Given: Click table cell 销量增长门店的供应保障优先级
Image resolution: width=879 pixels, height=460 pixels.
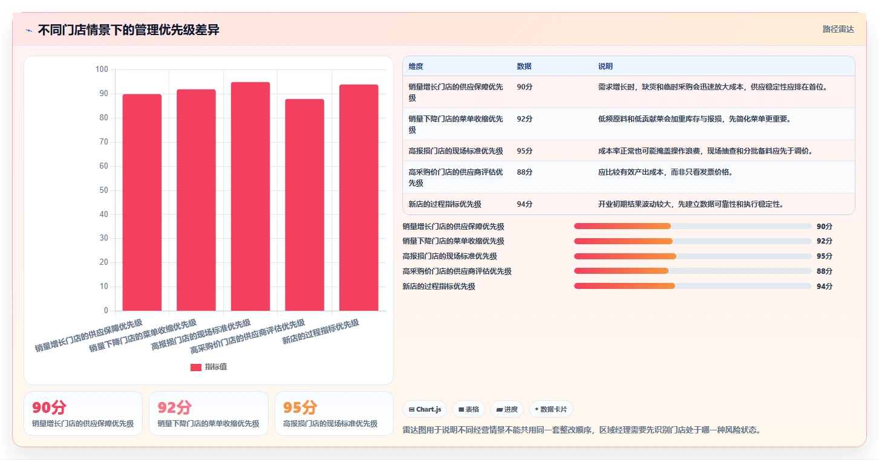Looking at the screenshot, I should pos(456,92).
